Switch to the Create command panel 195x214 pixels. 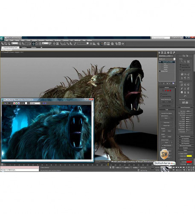[160, 53]
